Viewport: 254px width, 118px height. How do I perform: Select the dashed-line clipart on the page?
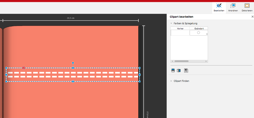point(73,75)
